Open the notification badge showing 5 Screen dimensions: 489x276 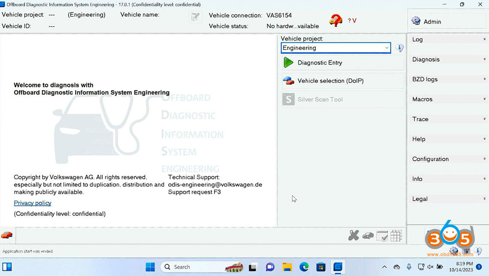[479, 267]
